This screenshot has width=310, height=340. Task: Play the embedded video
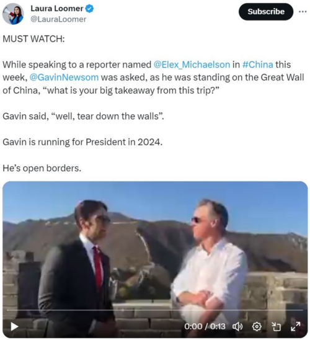click(x=14, y=326)
